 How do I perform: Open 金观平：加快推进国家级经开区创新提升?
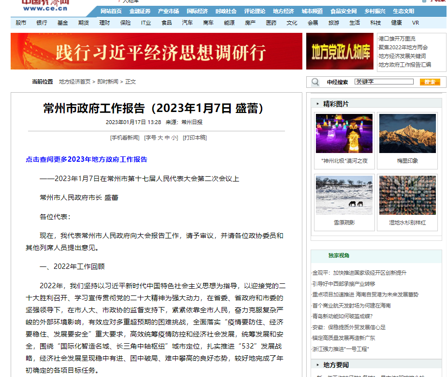359,273
